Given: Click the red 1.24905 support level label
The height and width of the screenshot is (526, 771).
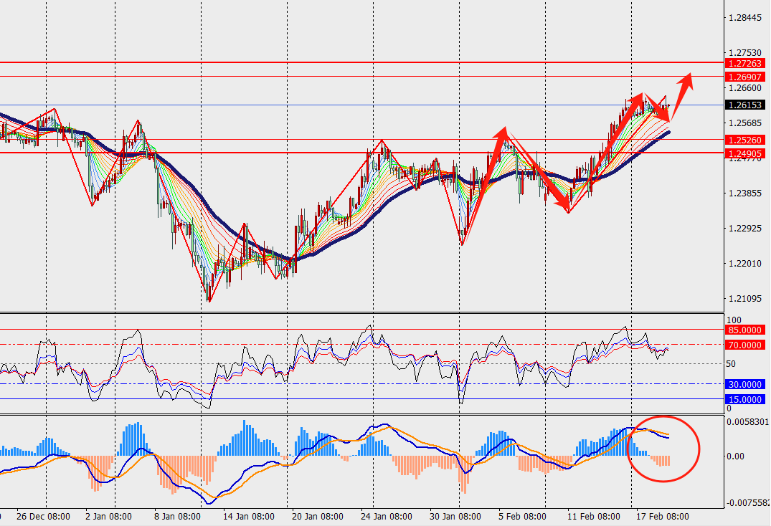Looking at the screenshot, I should pyautogui.click(x=744, y=153).
